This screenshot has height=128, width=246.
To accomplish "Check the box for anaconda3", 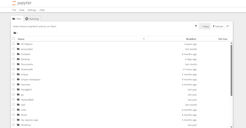I will pyautogui.click(x=13, y=49).
